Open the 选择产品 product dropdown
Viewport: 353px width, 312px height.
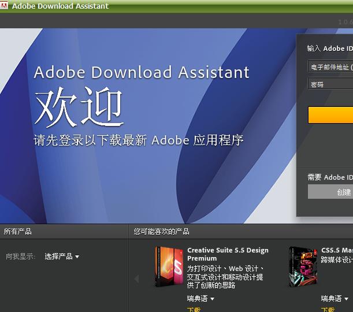[62, 256]
